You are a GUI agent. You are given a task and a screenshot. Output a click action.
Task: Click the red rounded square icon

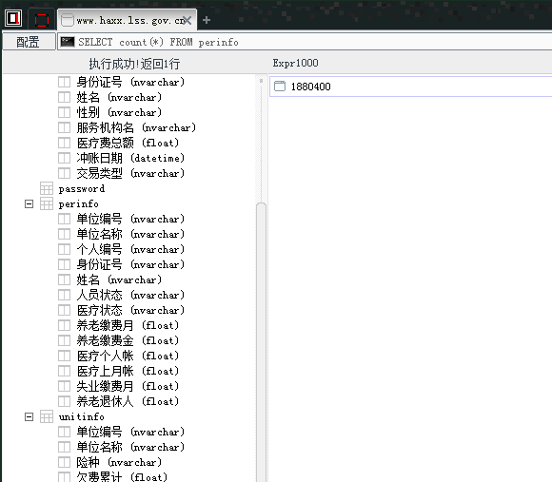click(42, 20)
